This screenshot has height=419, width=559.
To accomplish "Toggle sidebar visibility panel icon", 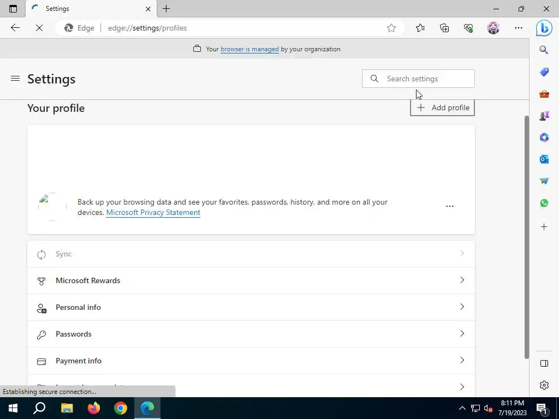I will 544,363.
